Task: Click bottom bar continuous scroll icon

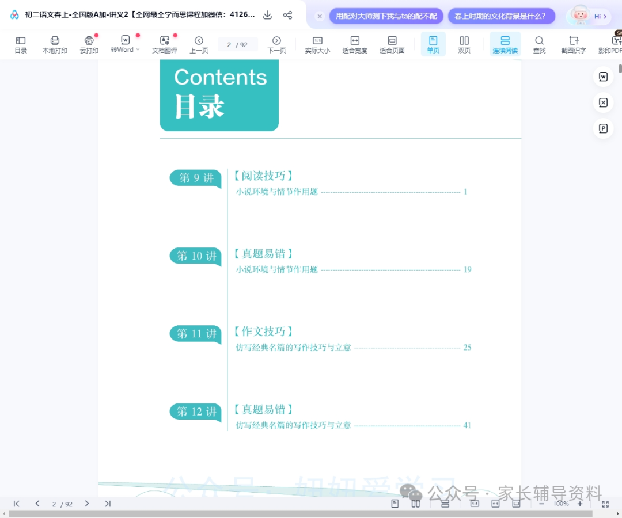Action: click(445, 504)
